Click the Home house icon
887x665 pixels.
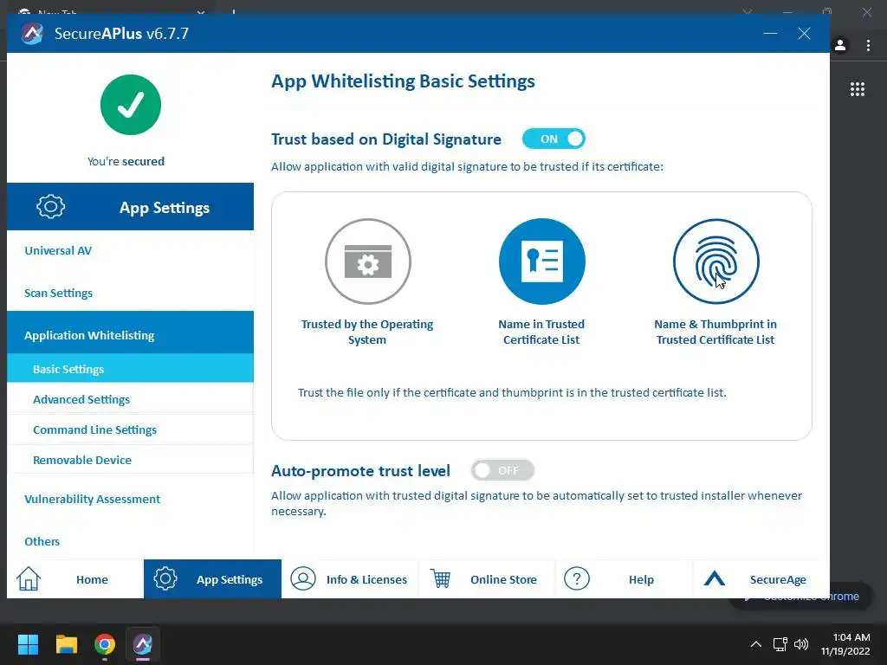click(29, 578)
